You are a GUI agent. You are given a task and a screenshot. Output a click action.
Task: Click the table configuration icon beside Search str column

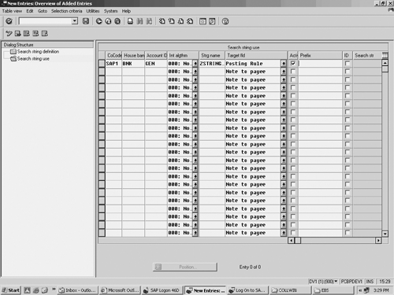(385, 55)
